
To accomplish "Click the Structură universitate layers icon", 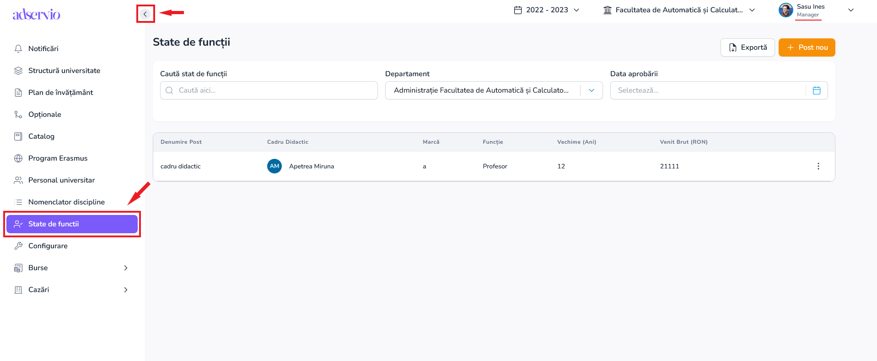I will [x=18, y=71].
